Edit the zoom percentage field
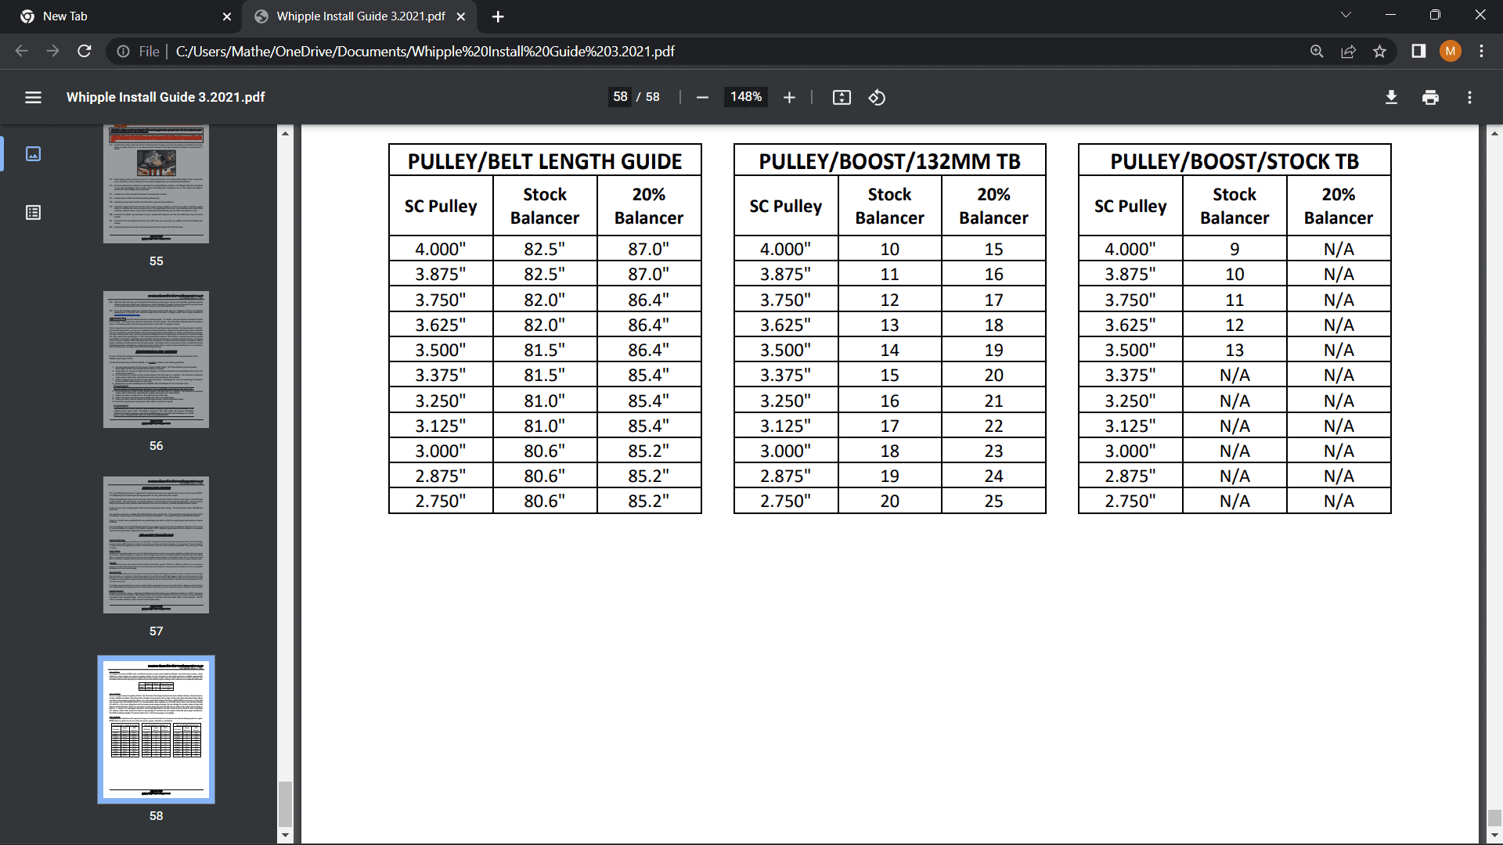Viewport: 1503px width, 845px height. click(x=745, y=97)
